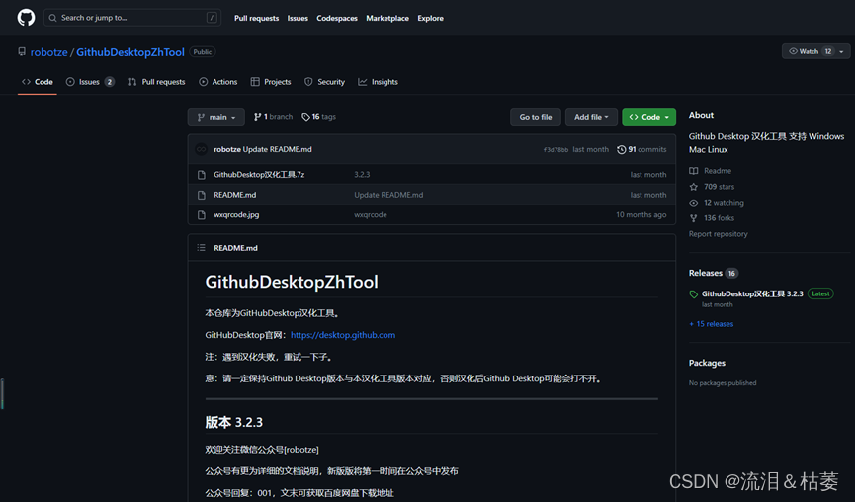Open Update README.md latest commit message
Screen dimensions: 855x502
point(277,149)
